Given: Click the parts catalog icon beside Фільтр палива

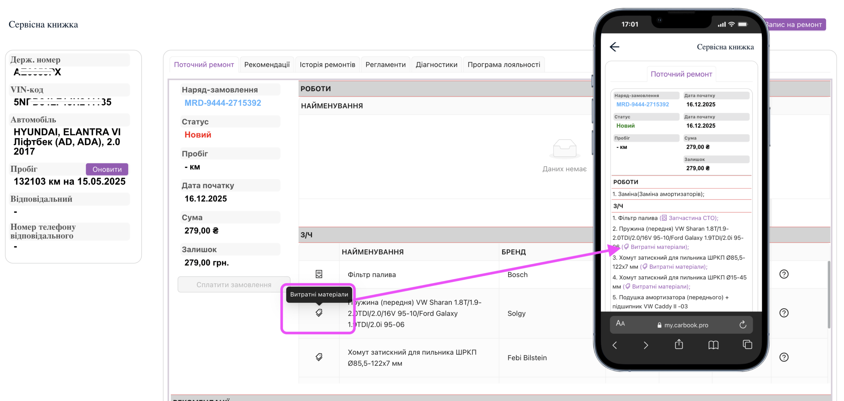Looking at the screenshot, I should pos(318,274).
